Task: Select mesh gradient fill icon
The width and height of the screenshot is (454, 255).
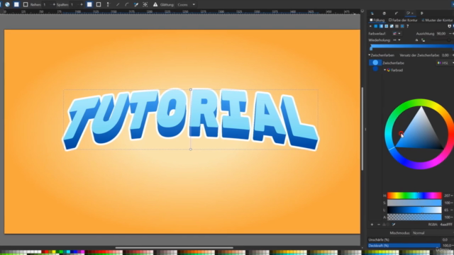Action: [x=392, y=26]
